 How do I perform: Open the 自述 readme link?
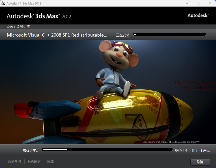coord(50,161)
